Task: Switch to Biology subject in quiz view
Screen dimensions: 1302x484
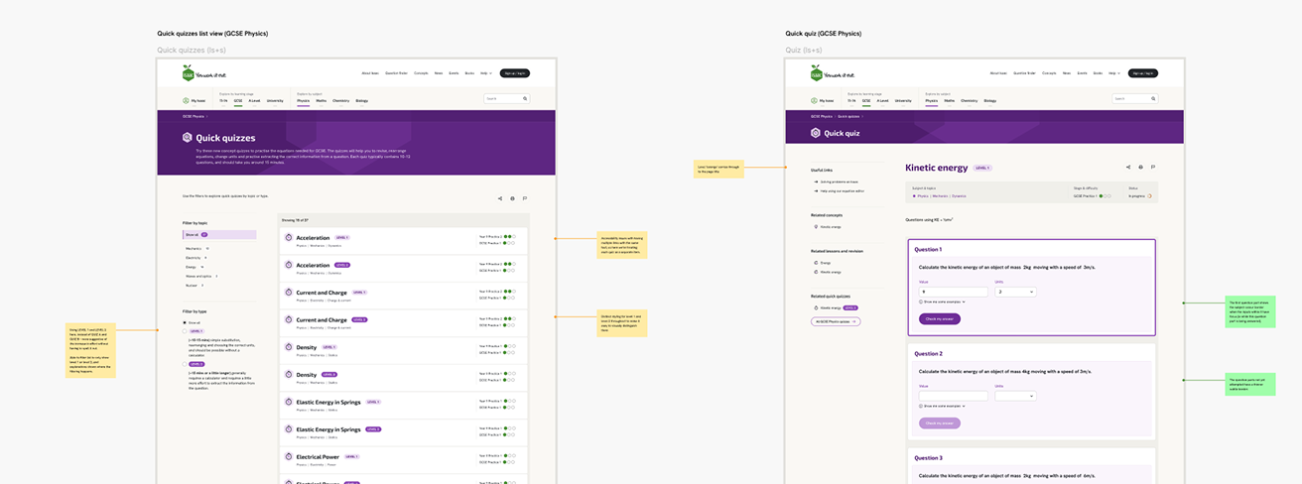Action: coord(989,101)
